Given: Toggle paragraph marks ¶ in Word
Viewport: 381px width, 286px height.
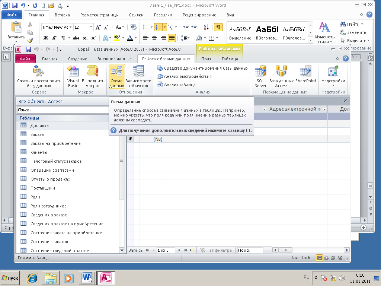Looking at the screenshot, I should click(218, 27).
